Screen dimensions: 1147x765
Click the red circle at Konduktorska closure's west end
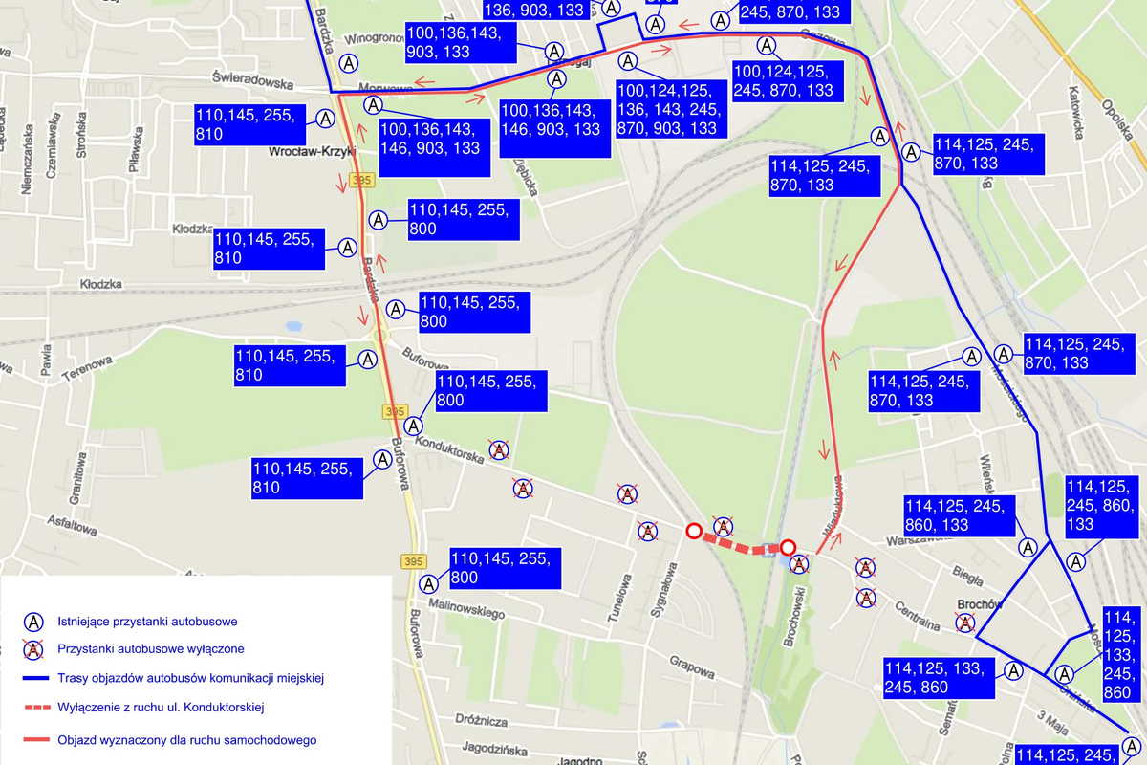pos(694,531)
